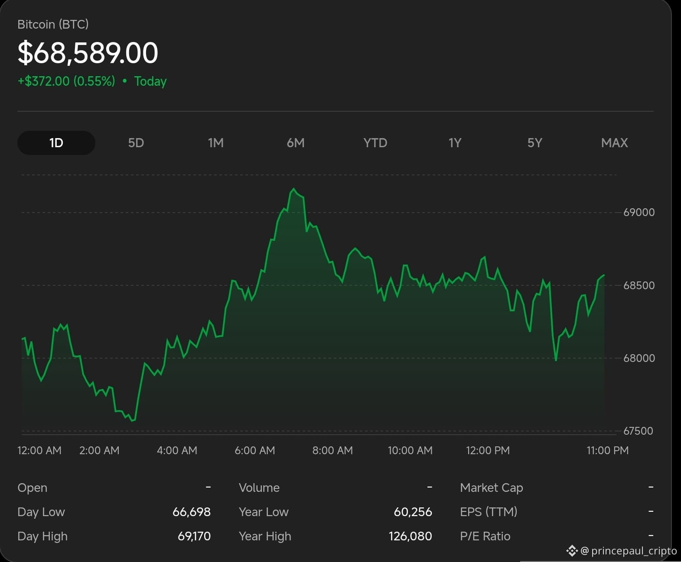Click the 12:00 AM time label

(x=39, y=450)
